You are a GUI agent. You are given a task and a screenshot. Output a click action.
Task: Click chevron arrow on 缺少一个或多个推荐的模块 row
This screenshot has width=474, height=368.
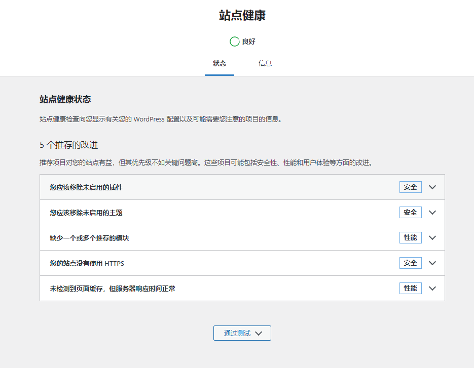432,238
